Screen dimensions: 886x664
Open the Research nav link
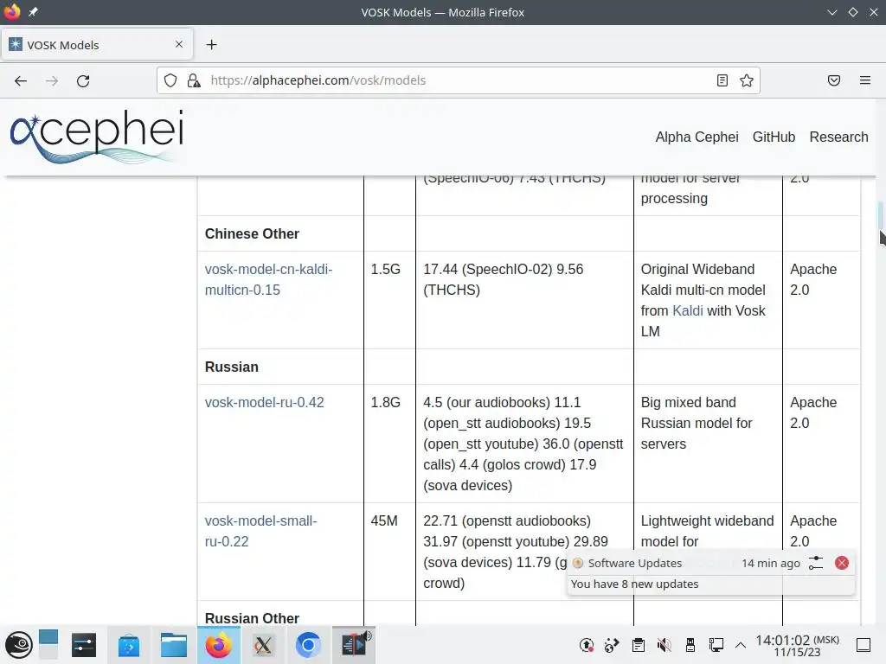[838, 137]
